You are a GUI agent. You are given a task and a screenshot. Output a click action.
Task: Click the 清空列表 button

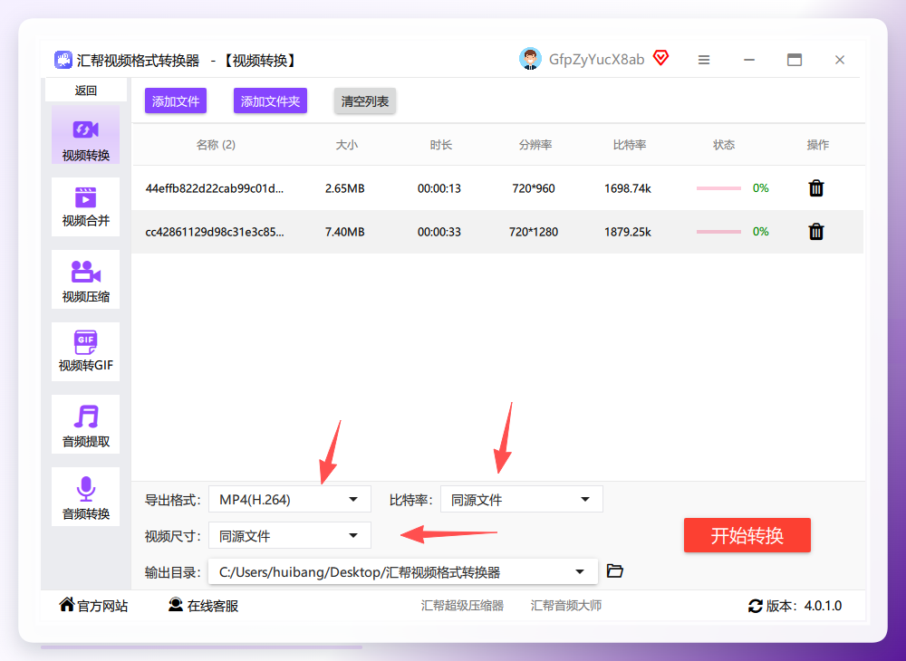click(x=364, y=101)
